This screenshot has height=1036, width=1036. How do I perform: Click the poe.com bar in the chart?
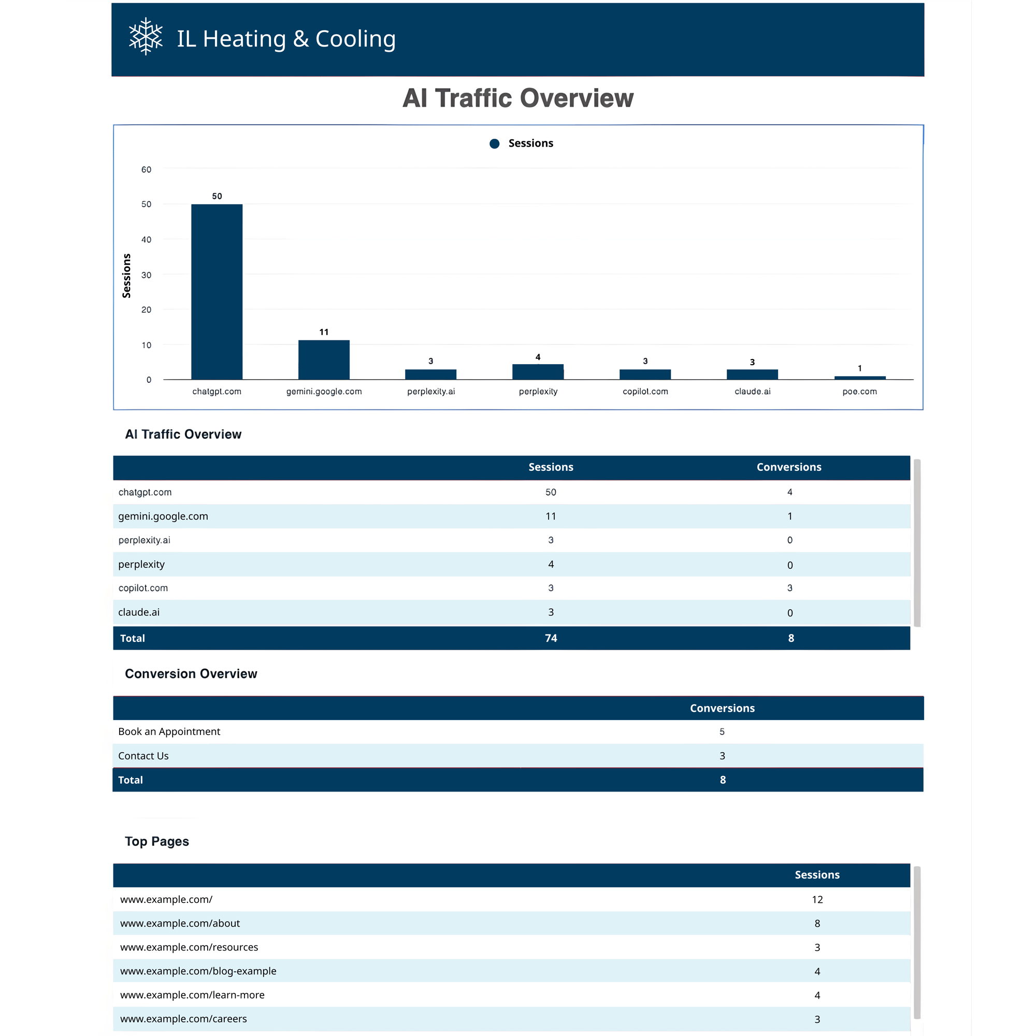[x=859, y=377]
